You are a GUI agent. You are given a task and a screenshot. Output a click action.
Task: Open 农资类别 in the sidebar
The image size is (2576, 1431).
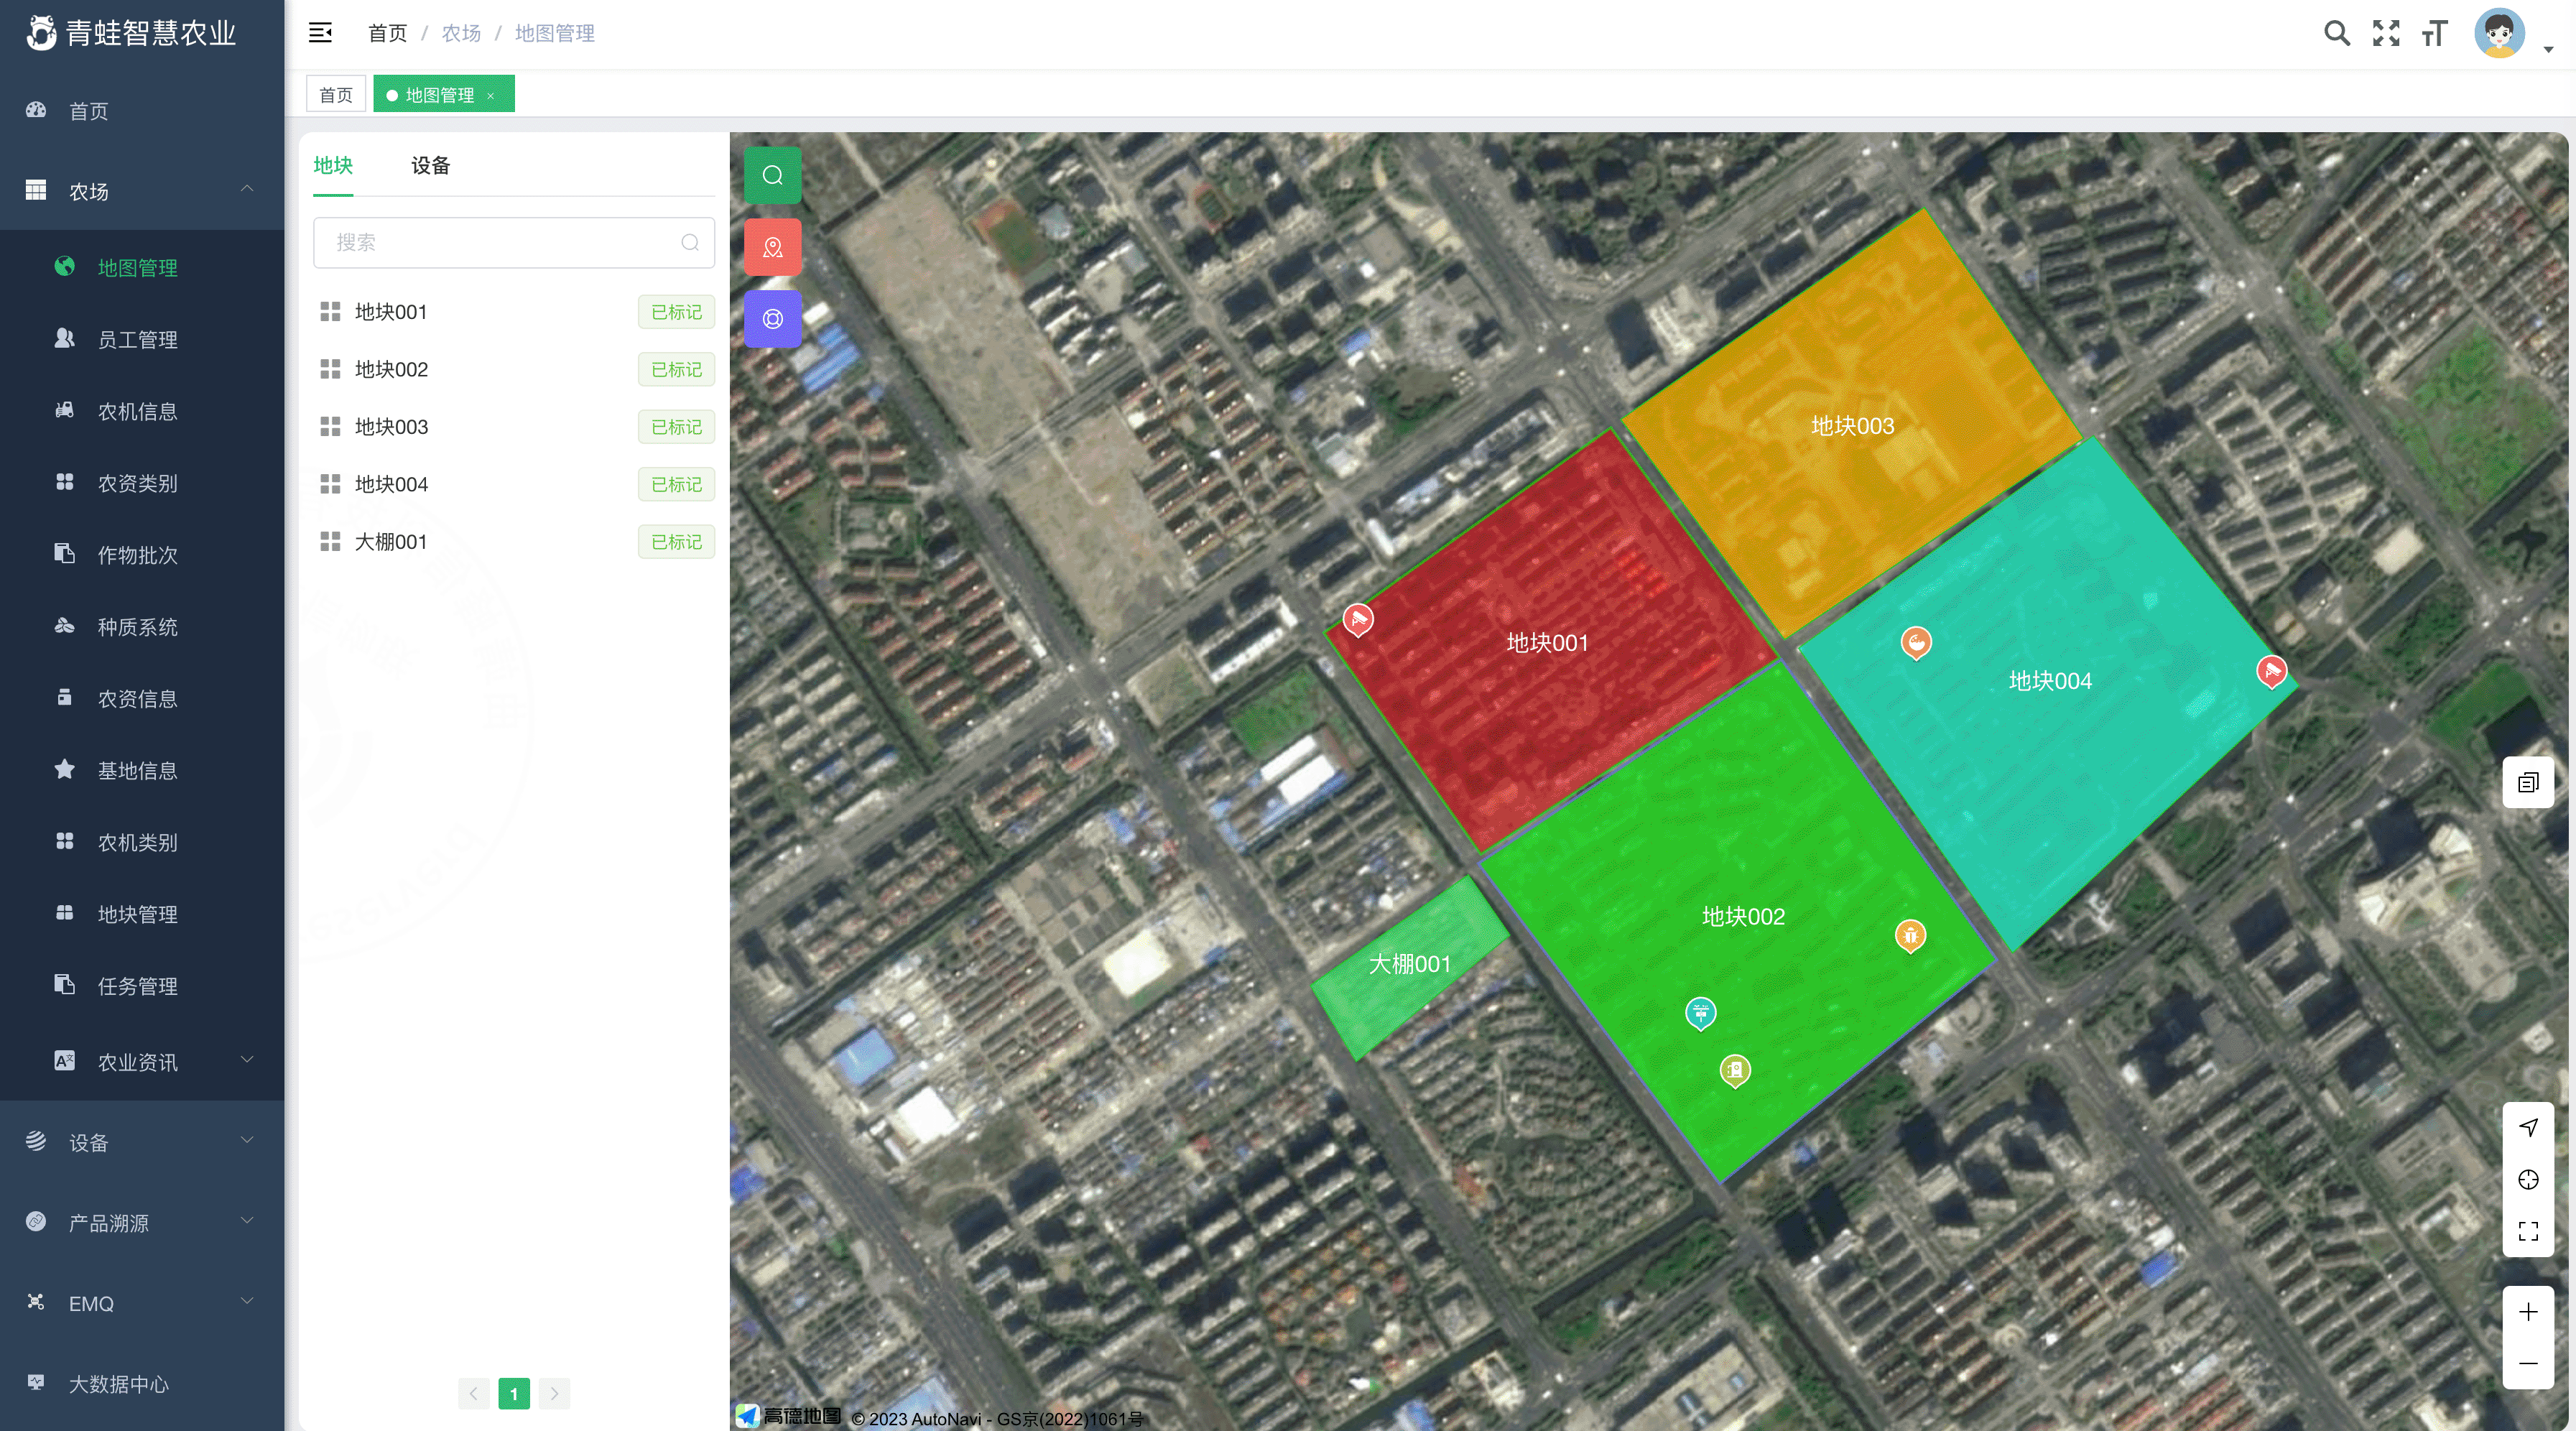pyautogui.click(x=142, y=483)
